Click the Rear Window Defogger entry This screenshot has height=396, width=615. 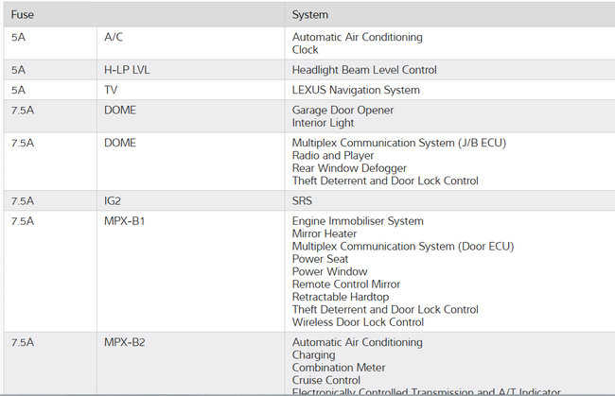coord(349,168)
